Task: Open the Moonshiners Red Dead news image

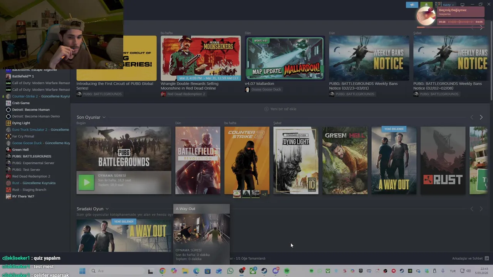Action: 201,58
